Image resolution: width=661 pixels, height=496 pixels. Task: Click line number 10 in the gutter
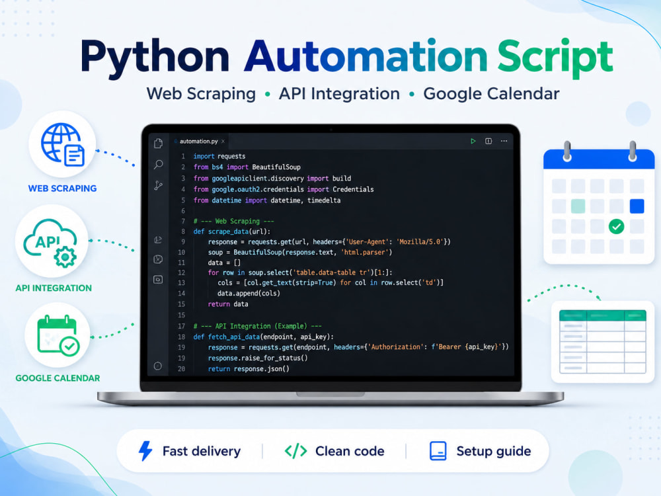coord(181,252)
